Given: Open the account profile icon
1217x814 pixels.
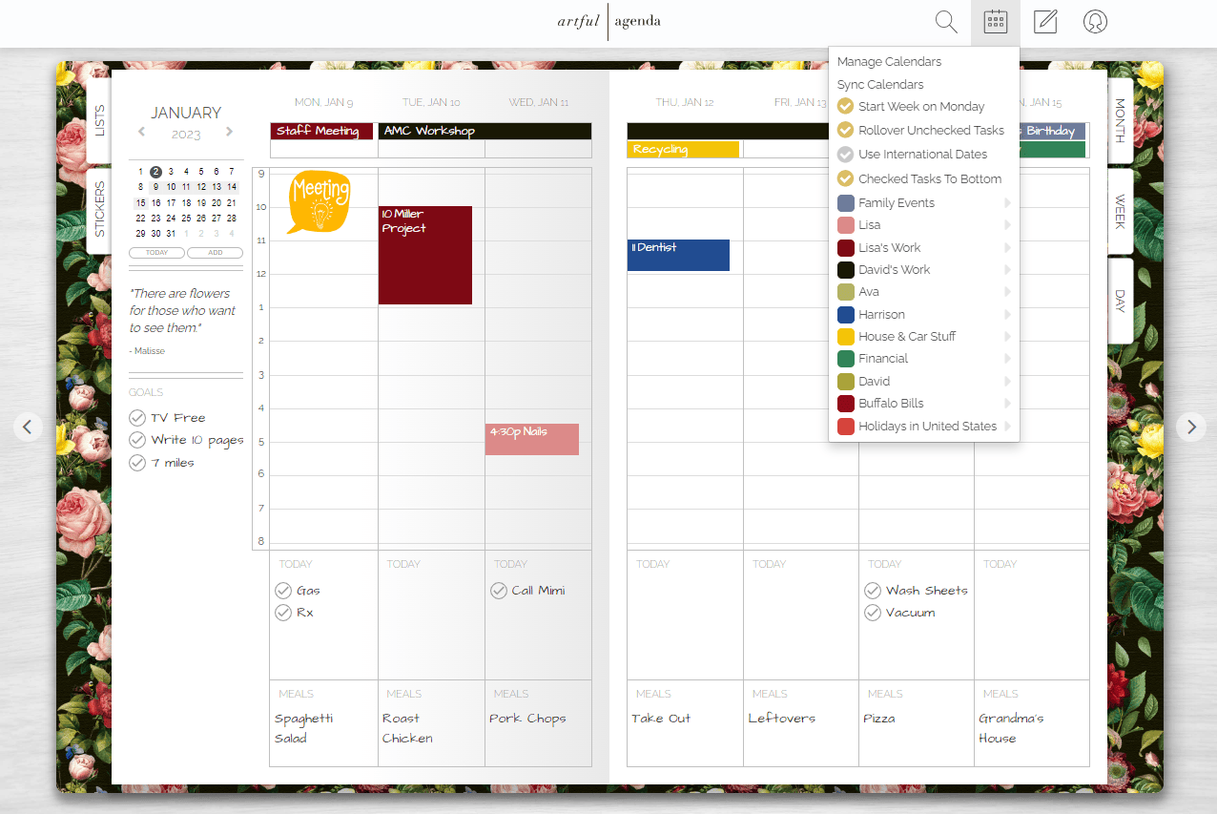Looking at the screenshot, I should point(1094,21).
